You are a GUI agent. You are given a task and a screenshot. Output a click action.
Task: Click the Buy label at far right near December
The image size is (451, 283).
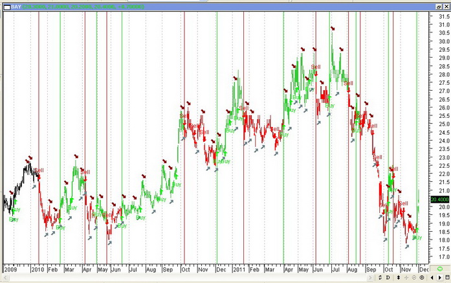pos(417,238)
